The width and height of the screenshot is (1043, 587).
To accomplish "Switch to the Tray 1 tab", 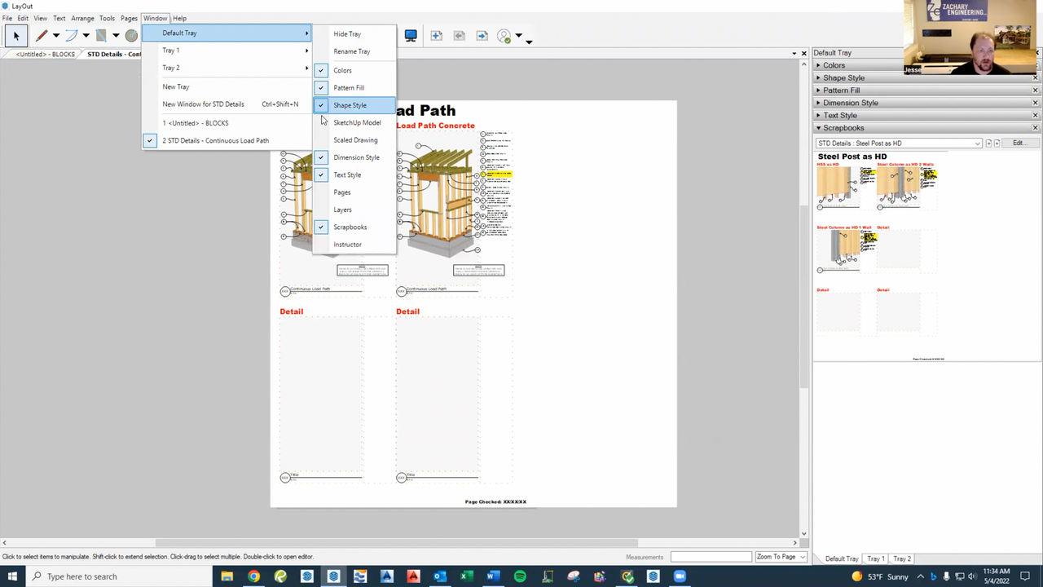I will [875, 558].
